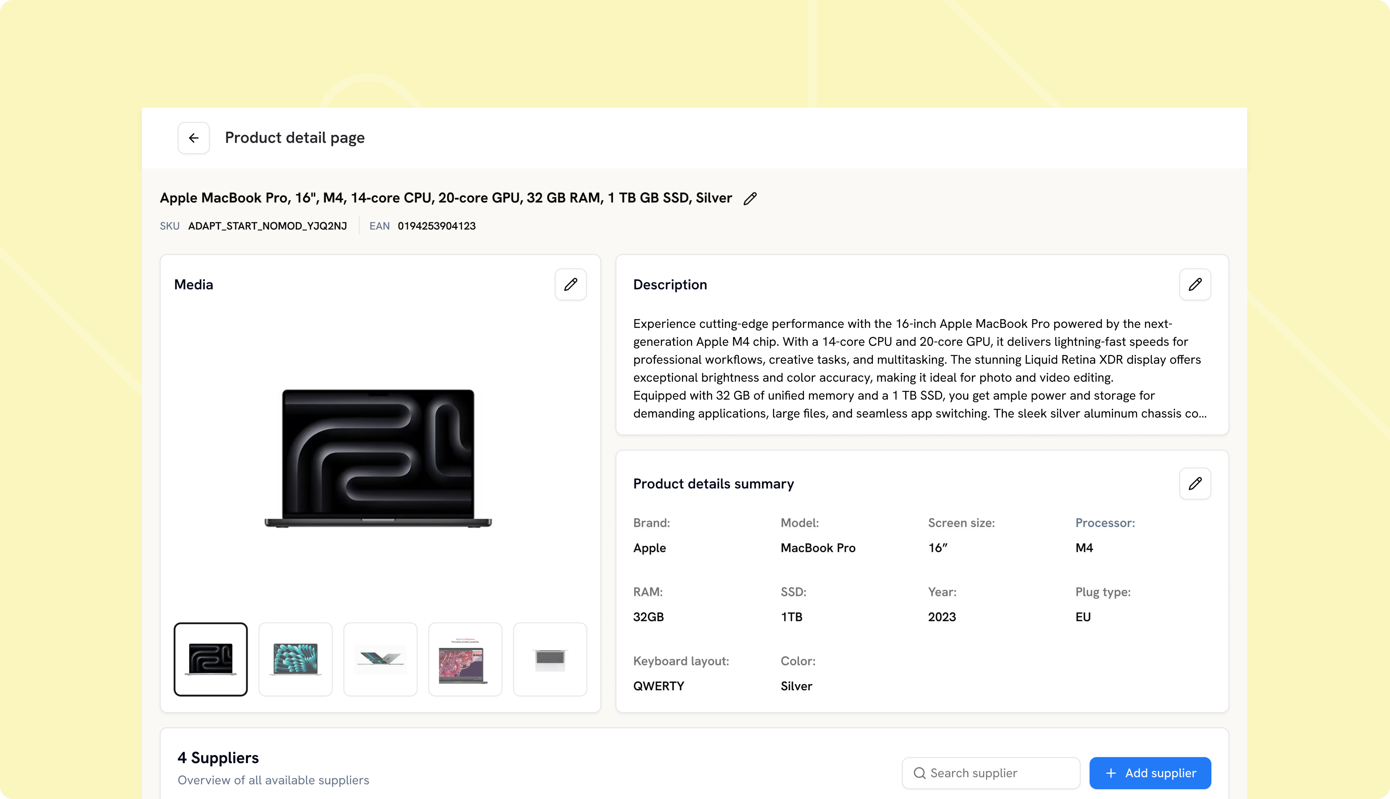Image resolution: width=1390 pixels, height=799 pixels.
Task: Edit the product title with pencil icon
Action: [x=750, y=199]
